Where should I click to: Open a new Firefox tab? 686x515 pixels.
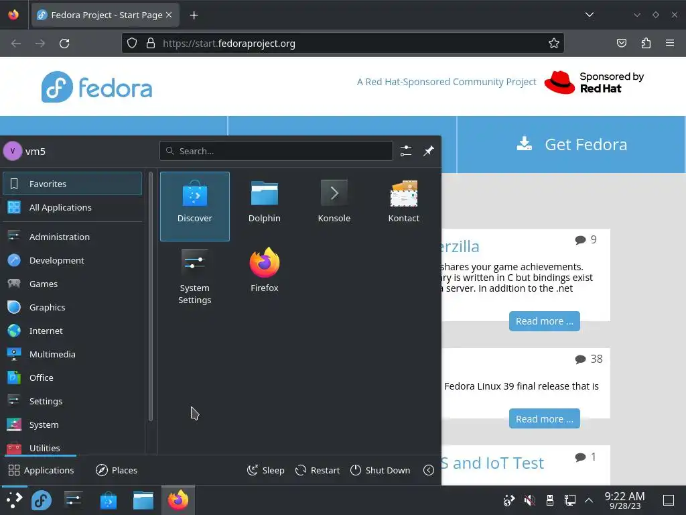[194, 15]
